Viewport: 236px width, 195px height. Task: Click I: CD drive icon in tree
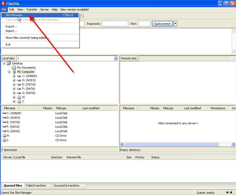(x=19, y=101)
